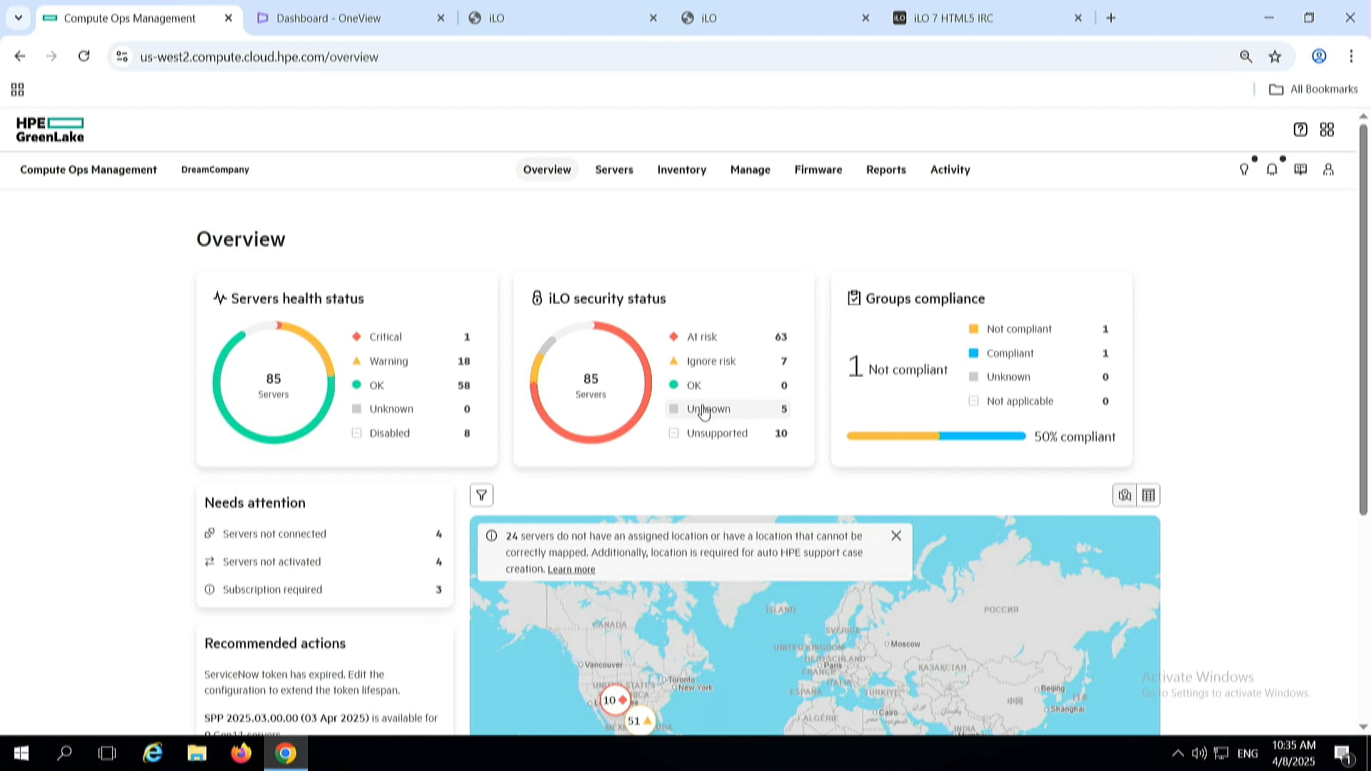Click the map filter funnel icon
The width and height of the screenshot is (1371, 771).
point(481,495)
